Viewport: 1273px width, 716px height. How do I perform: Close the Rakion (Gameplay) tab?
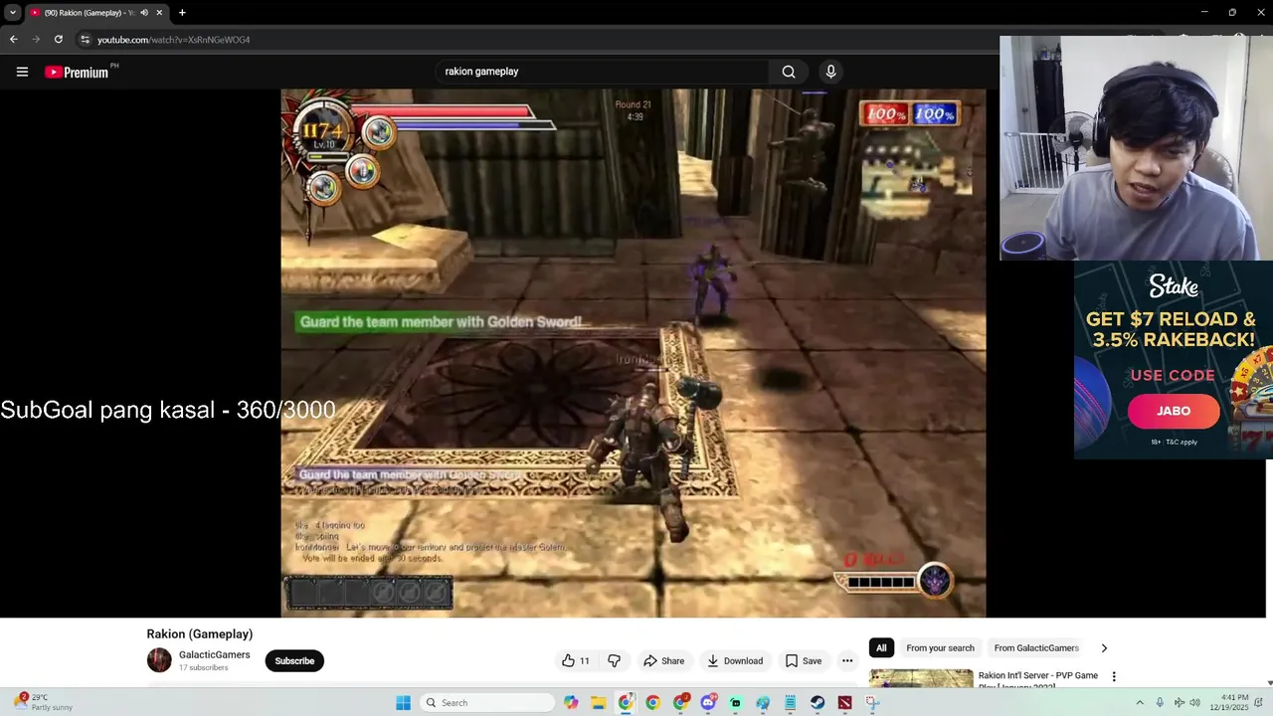click(x=159, y=13)
